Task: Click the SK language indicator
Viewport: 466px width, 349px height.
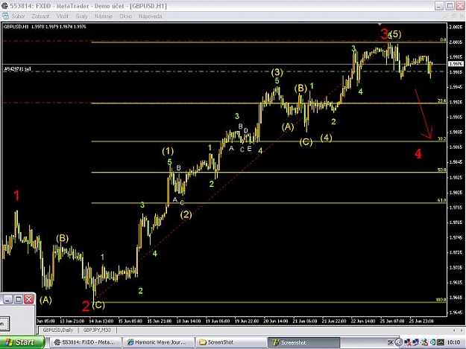Action: click(x=391, y=342)
